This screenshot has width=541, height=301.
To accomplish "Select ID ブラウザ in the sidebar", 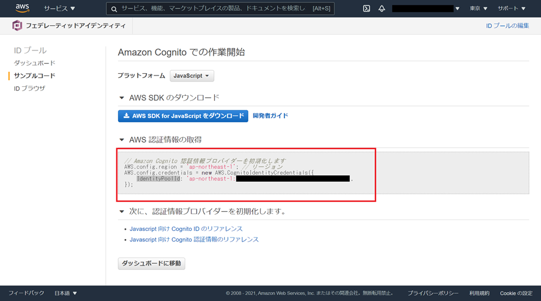I will (x=29, y=88).
